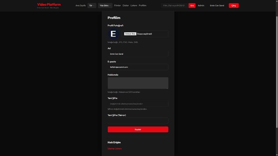
Task: Click the circular E profile avatar
Action: (x=113, y=34)
